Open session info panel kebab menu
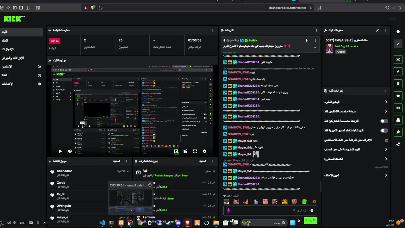The image size is (405, 228). [213, 30]
